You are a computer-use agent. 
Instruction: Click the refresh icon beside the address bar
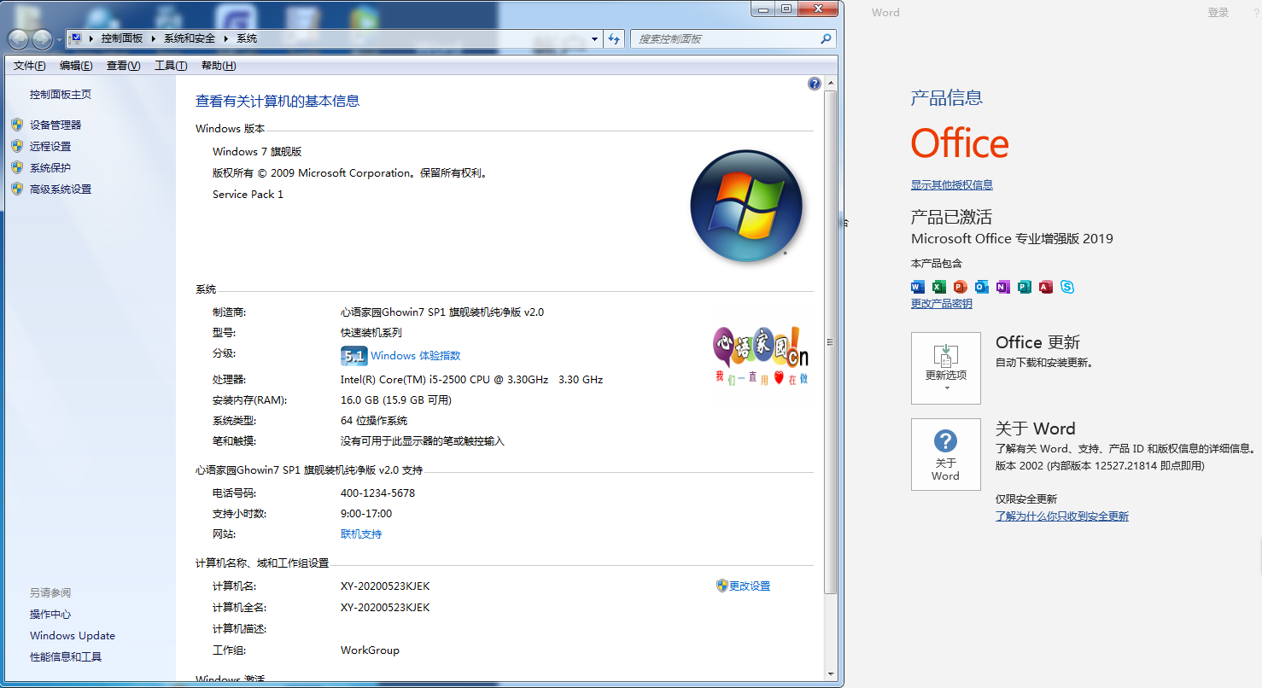pyautogui.click(x=614, y=38)
